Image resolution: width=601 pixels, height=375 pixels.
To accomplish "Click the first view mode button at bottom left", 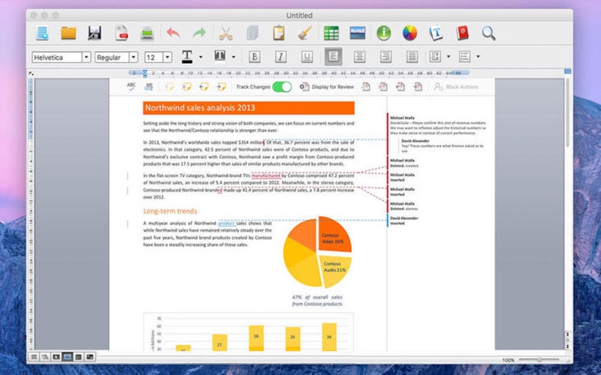I will [34, 357].
